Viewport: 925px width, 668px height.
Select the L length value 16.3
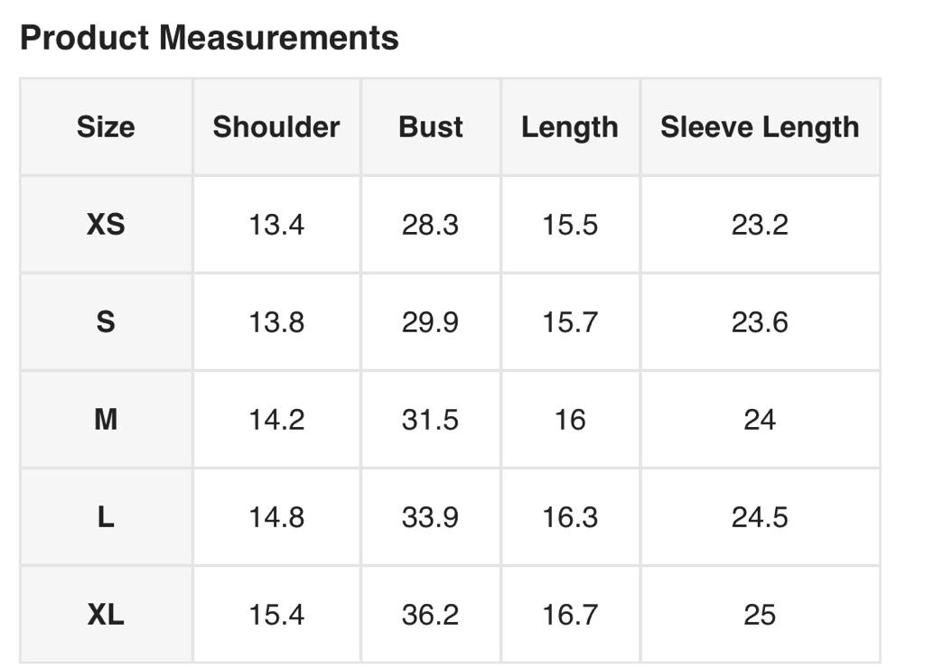[x=570, y=517]
